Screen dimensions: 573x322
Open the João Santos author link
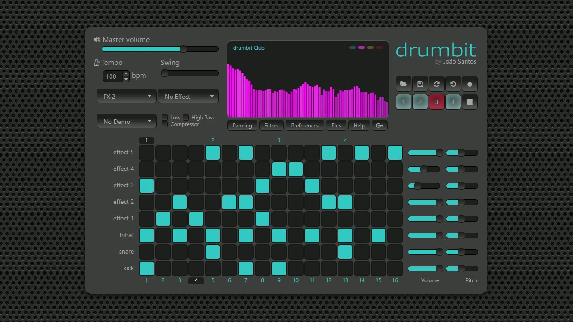click(460, 62)
